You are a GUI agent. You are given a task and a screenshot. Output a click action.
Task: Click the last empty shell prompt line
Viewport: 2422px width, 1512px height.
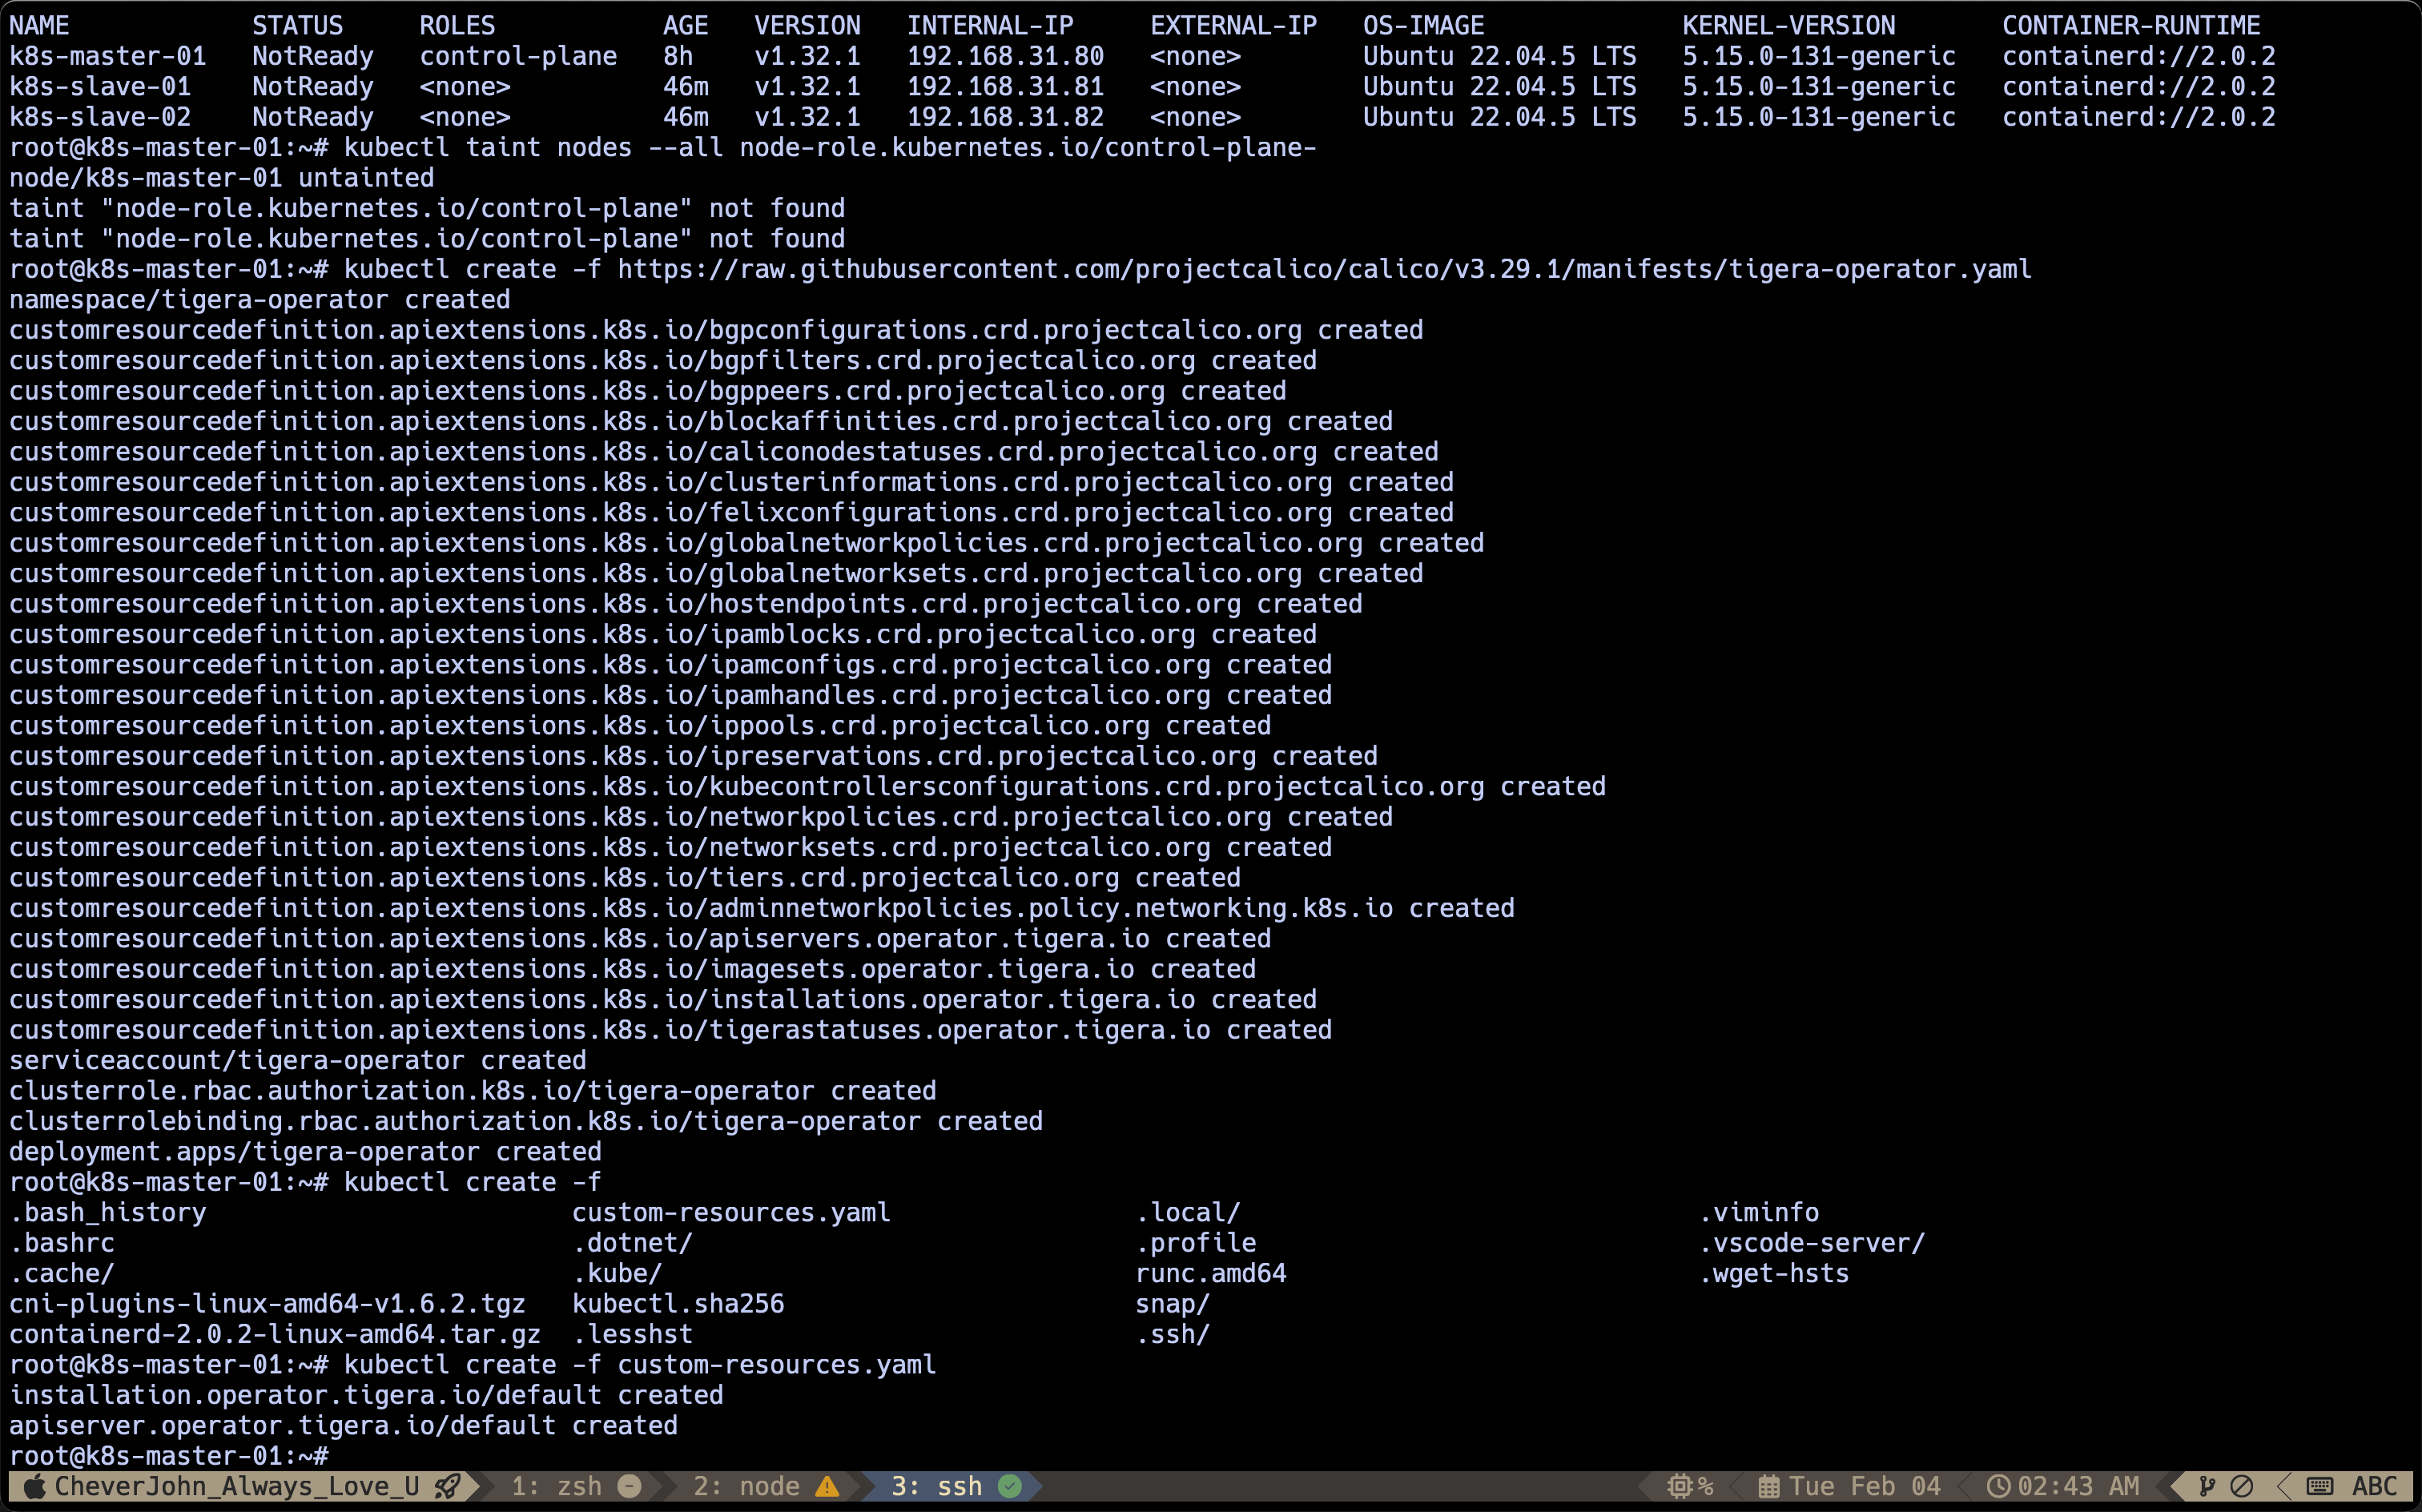coord(169,1456)
